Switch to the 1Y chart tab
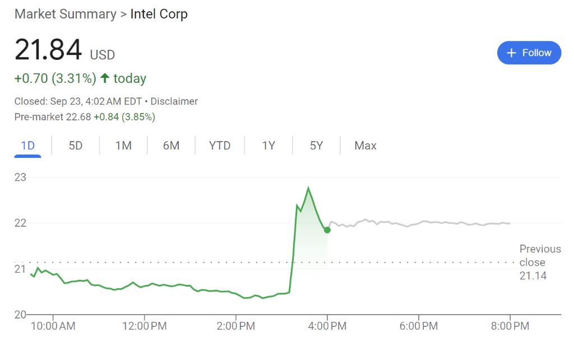This screenshot has height=342, width=574. point(269,146)
